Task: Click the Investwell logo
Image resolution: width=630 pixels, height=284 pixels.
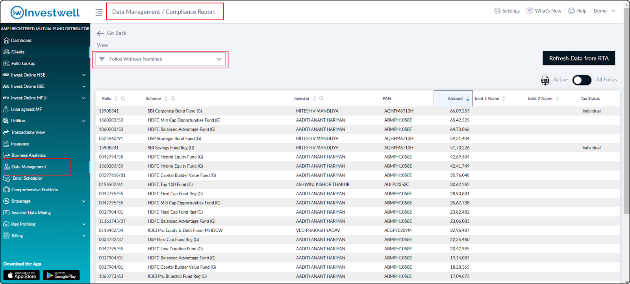Action: click(x=45, y=13)
